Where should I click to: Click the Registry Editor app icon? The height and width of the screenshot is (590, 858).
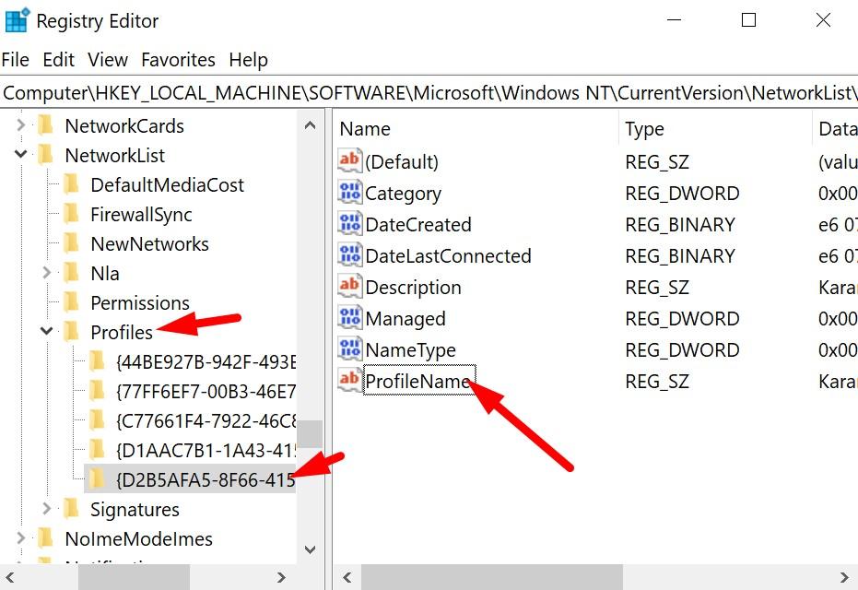click(x=17, y=20)
